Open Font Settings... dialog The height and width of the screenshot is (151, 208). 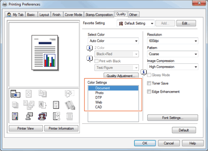click(x=173, y=118)
